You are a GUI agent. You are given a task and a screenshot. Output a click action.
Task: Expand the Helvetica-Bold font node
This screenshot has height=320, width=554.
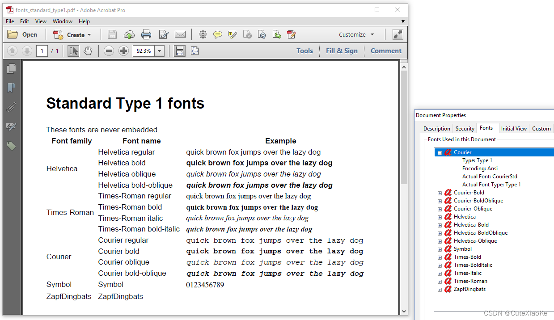click(x=440, y=225)
